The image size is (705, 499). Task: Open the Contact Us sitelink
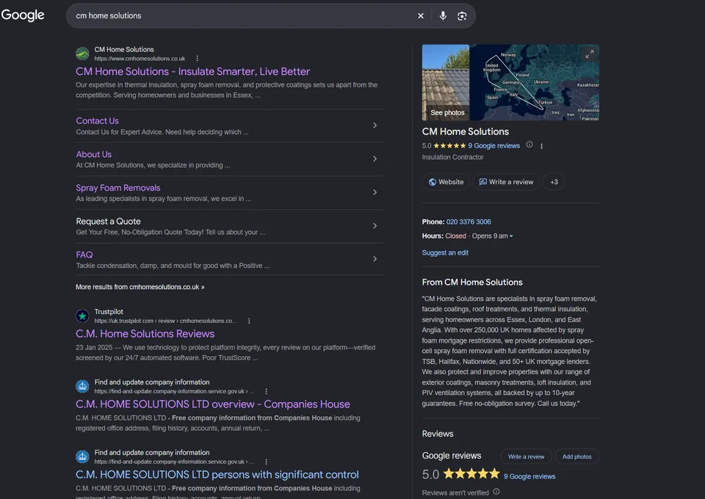97,121
